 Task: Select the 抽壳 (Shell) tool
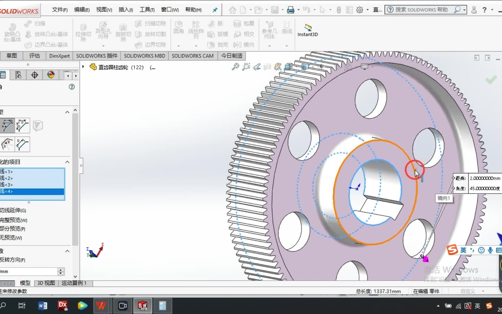(218, 44)
